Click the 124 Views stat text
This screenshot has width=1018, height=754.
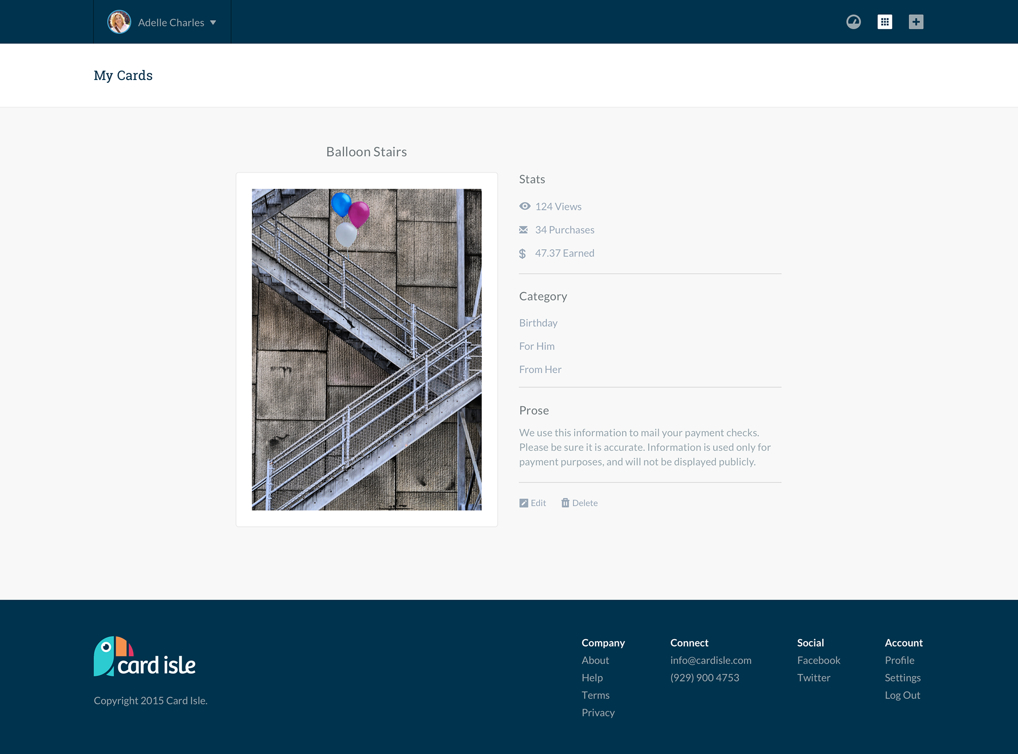click(x=558, y=206)
